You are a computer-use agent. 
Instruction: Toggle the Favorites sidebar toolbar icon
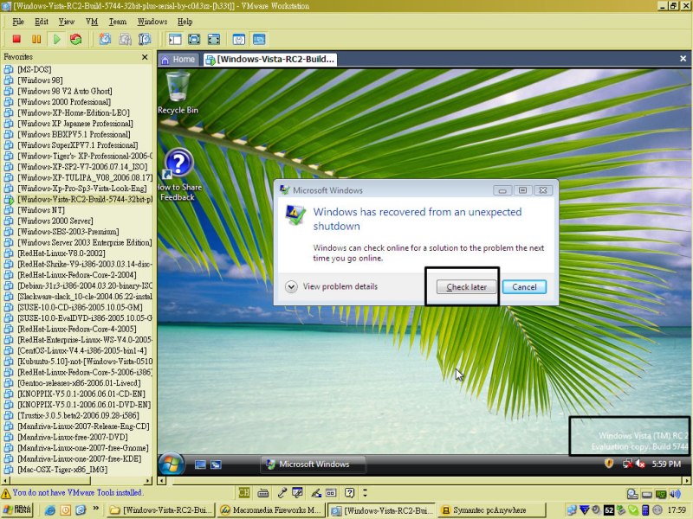175,39
